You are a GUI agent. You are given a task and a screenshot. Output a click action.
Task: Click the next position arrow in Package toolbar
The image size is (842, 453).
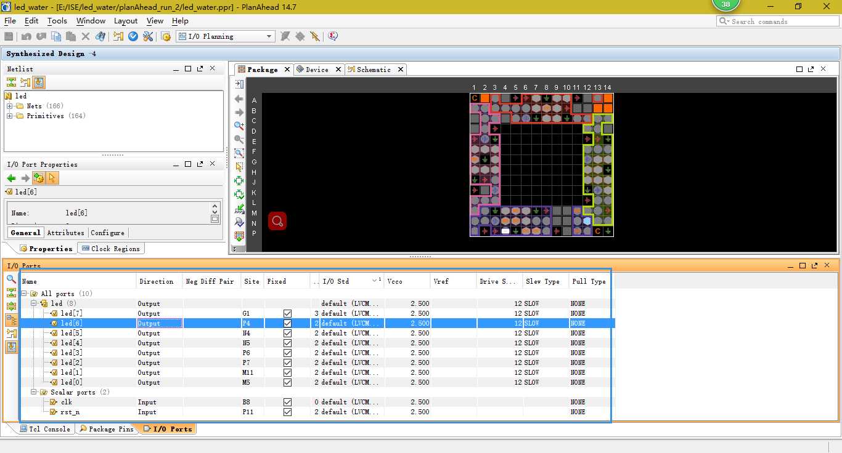[239, 112]
